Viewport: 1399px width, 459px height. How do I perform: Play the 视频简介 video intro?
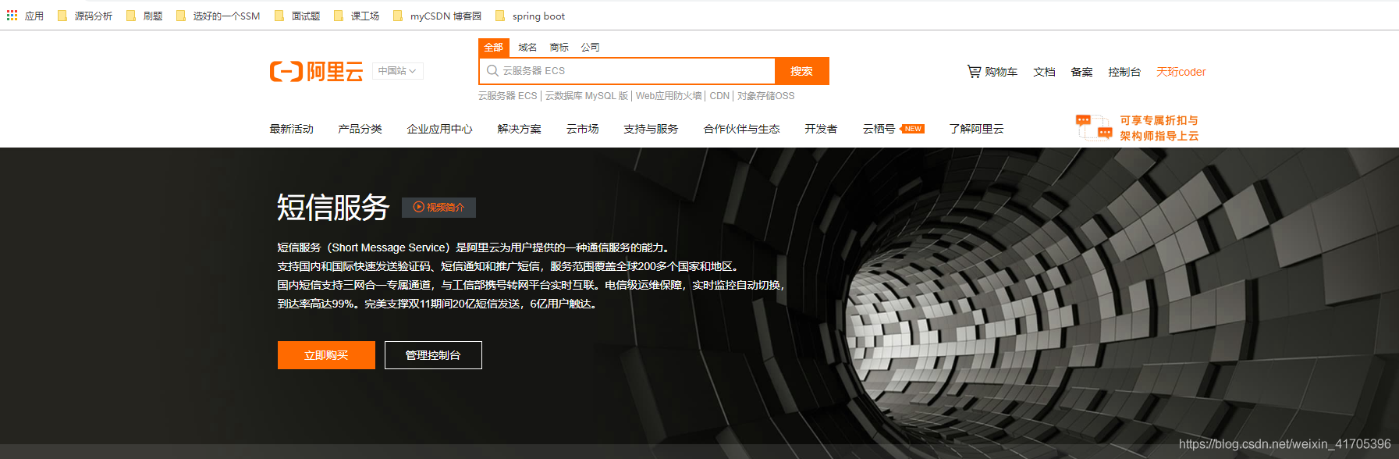point(439,207)
